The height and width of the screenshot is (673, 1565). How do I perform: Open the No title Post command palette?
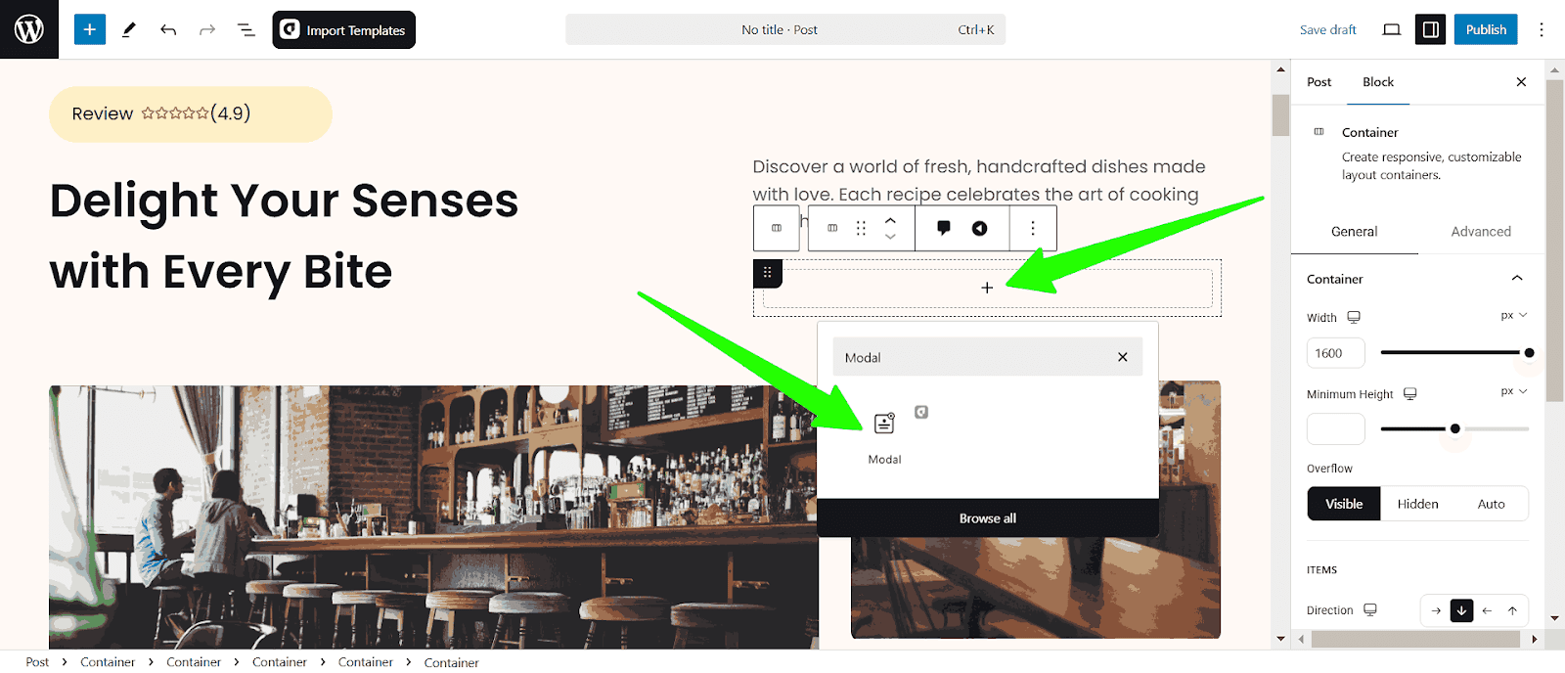click(785, 29)
